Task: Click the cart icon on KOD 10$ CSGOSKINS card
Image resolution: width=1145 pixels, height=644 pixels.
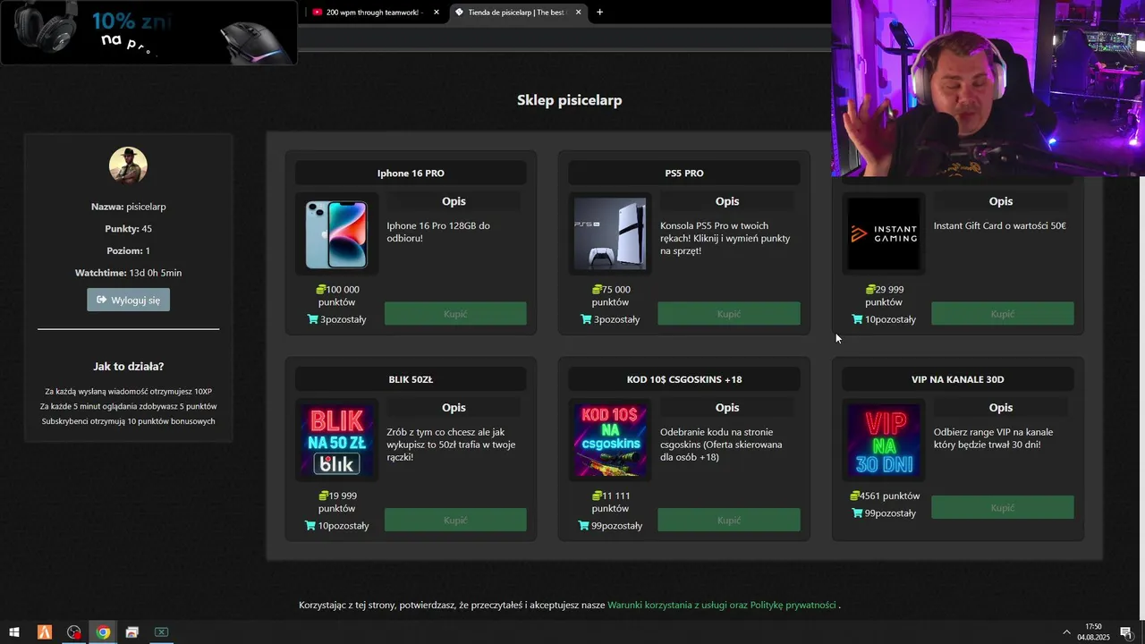Action: click(583, 525)
